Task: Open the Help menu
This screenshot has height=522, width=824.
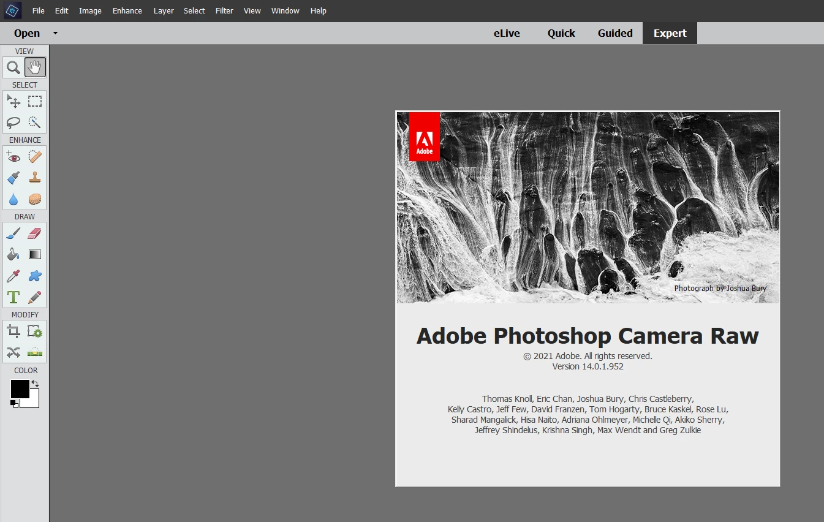Action: [x=319, y=10]
